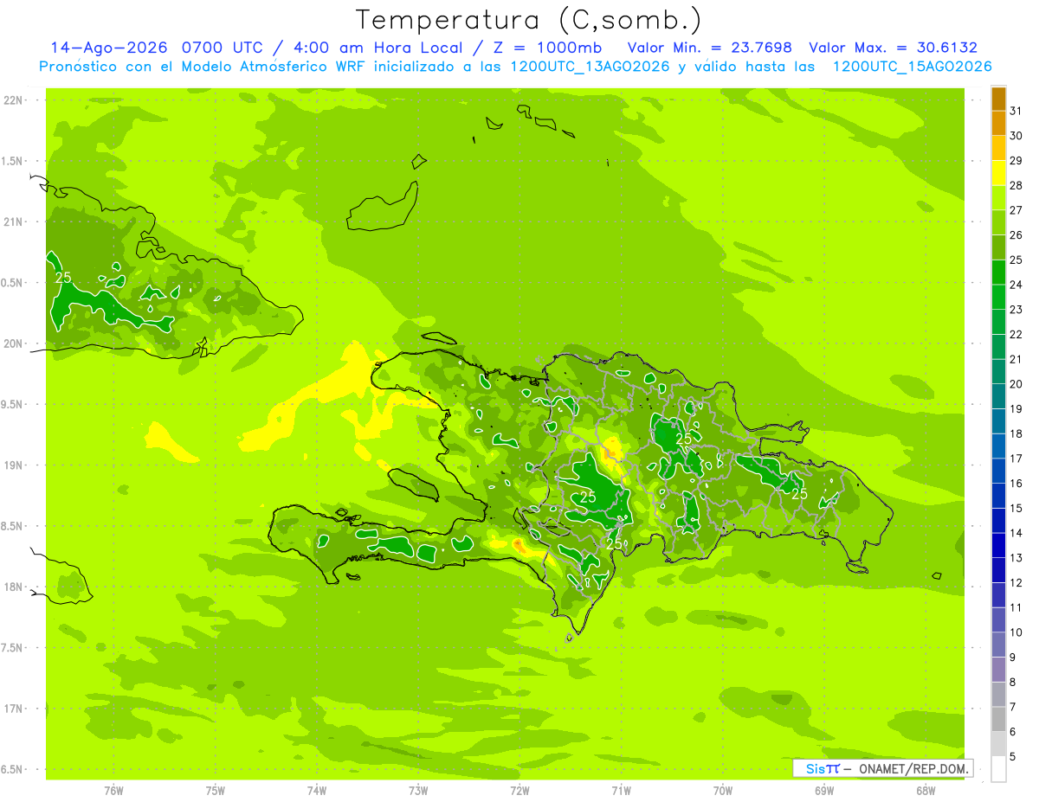Click the '21N' latitude axis label
This screenshot has width=1039, height=802.
(x=13, y=221)
